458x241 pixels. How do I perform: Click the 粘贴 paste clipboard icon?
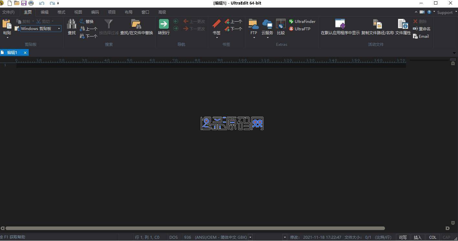click(x=7, y=24)
